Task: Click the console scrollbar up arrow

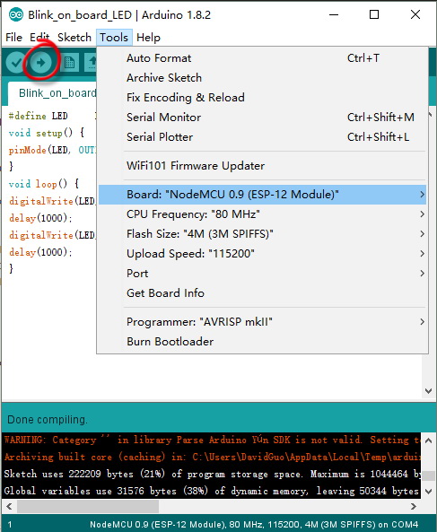Action: coord(429,440)
